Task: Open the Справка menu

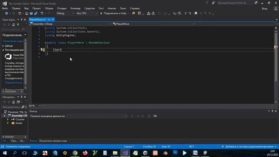Action: 135,8
